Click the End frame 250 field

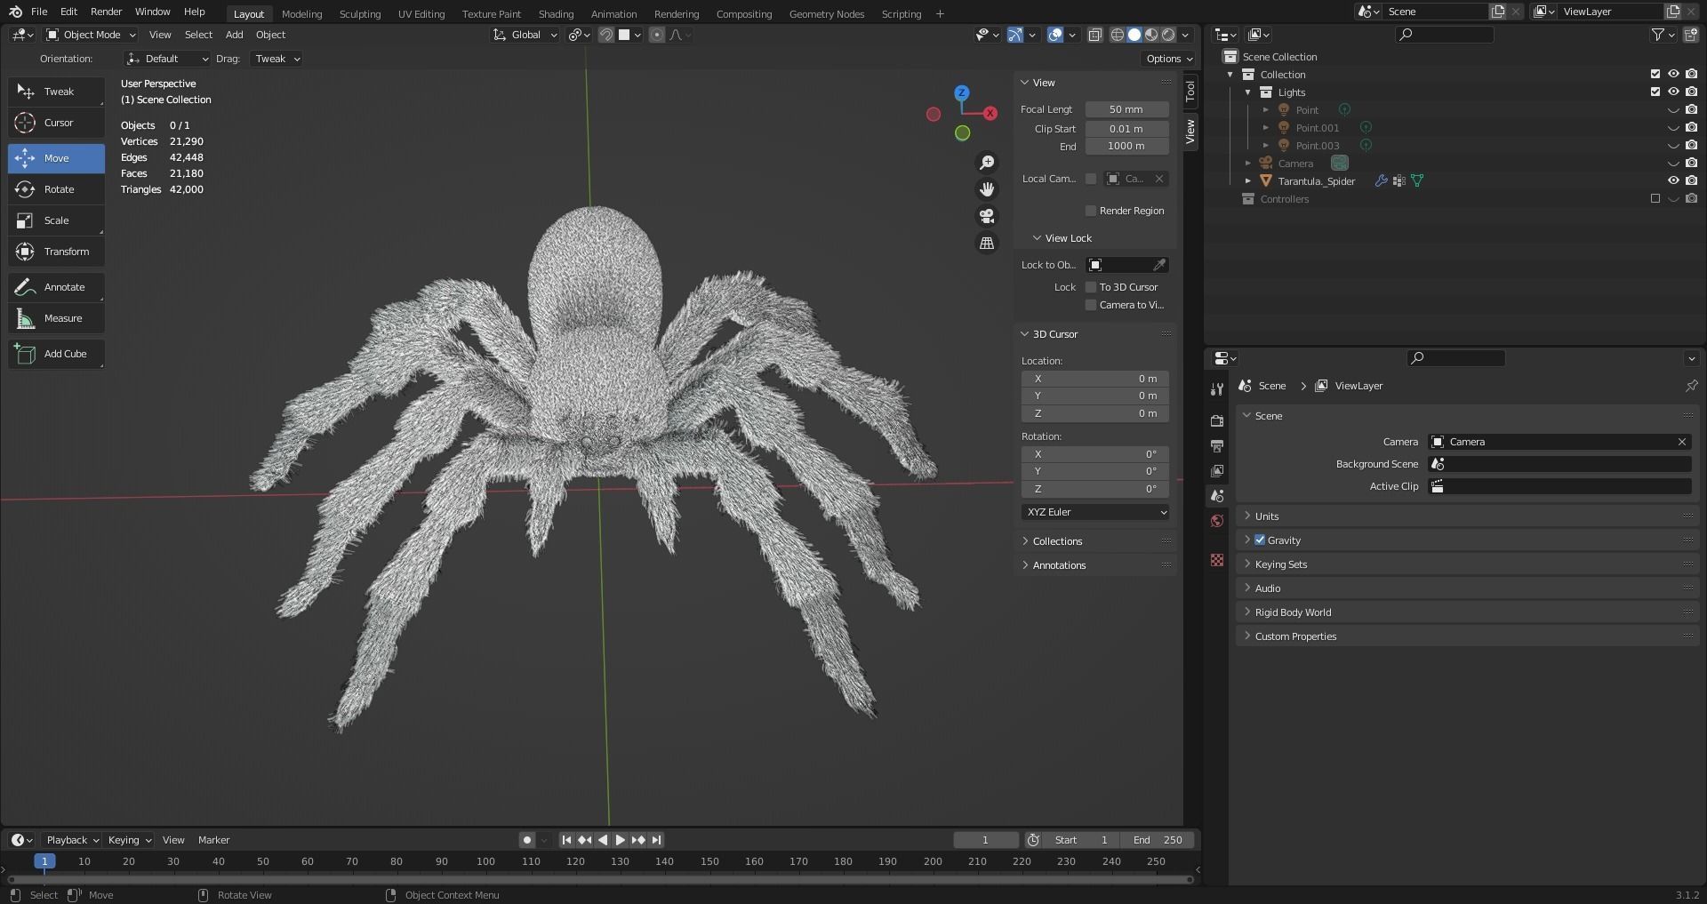pos(1158,840)
